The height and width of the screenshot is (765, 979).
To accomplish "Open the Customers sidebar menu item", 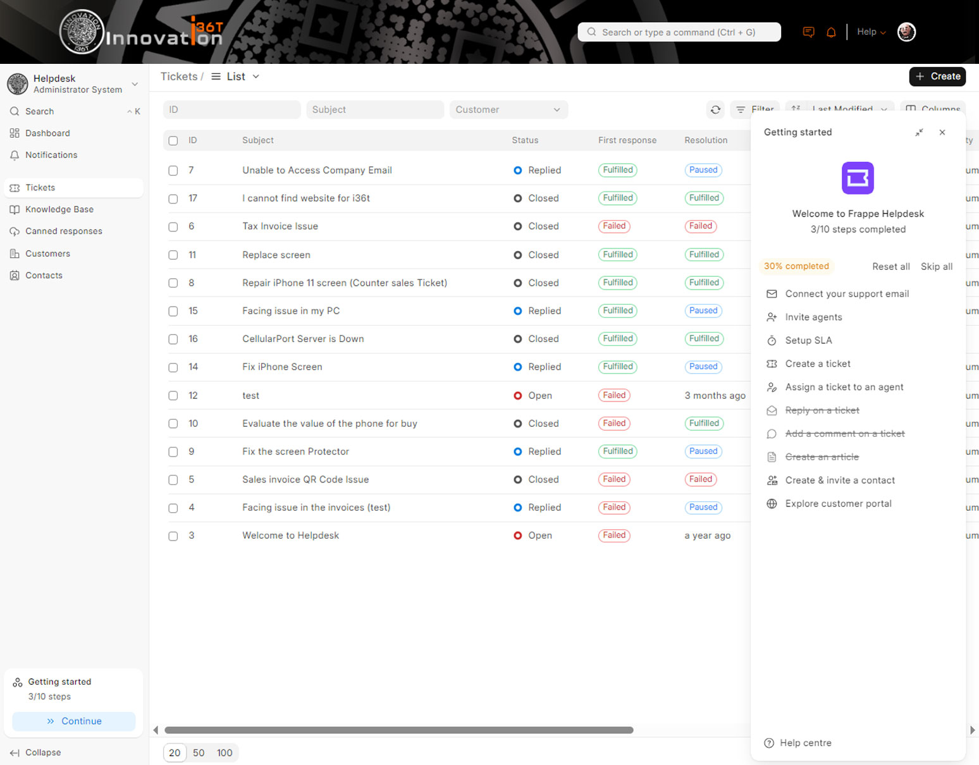I will [47, 254].
